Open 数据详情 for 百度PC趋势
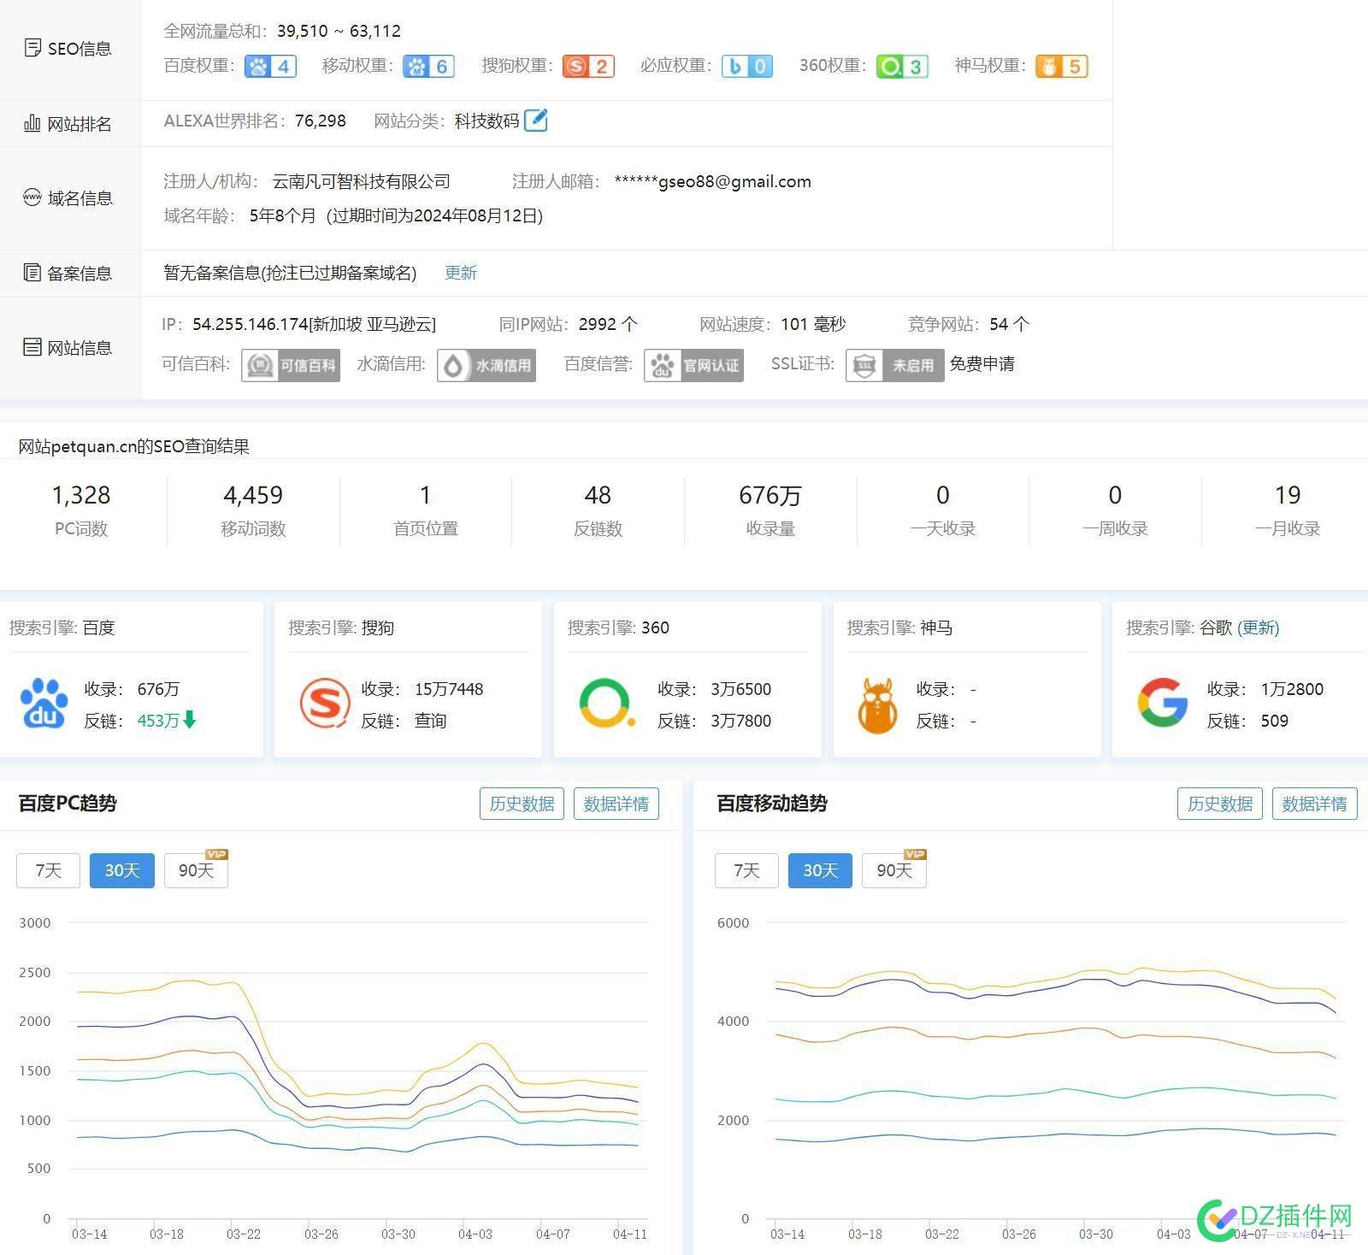The width and height of the screenshot is (1368, 1255). [x=616, y=804]
